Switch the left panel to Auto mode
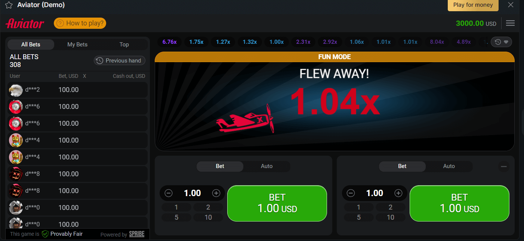 point(266,166)
